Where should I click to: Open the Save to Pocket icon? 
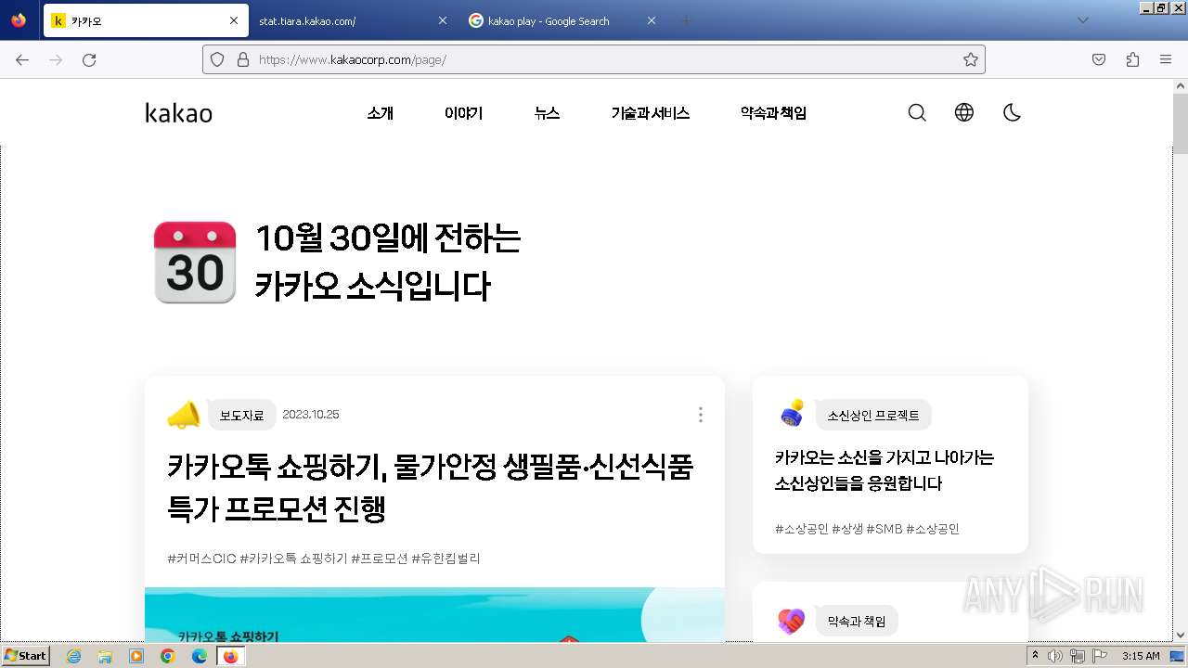click(1099, 59)
